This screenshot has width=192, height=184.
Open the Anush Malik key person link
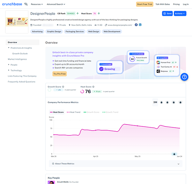tap(63, 182)
